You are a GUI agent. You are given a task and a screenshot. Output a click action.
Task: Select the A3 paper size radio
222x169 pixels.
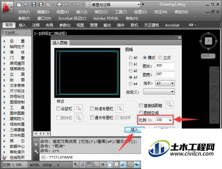131,77
